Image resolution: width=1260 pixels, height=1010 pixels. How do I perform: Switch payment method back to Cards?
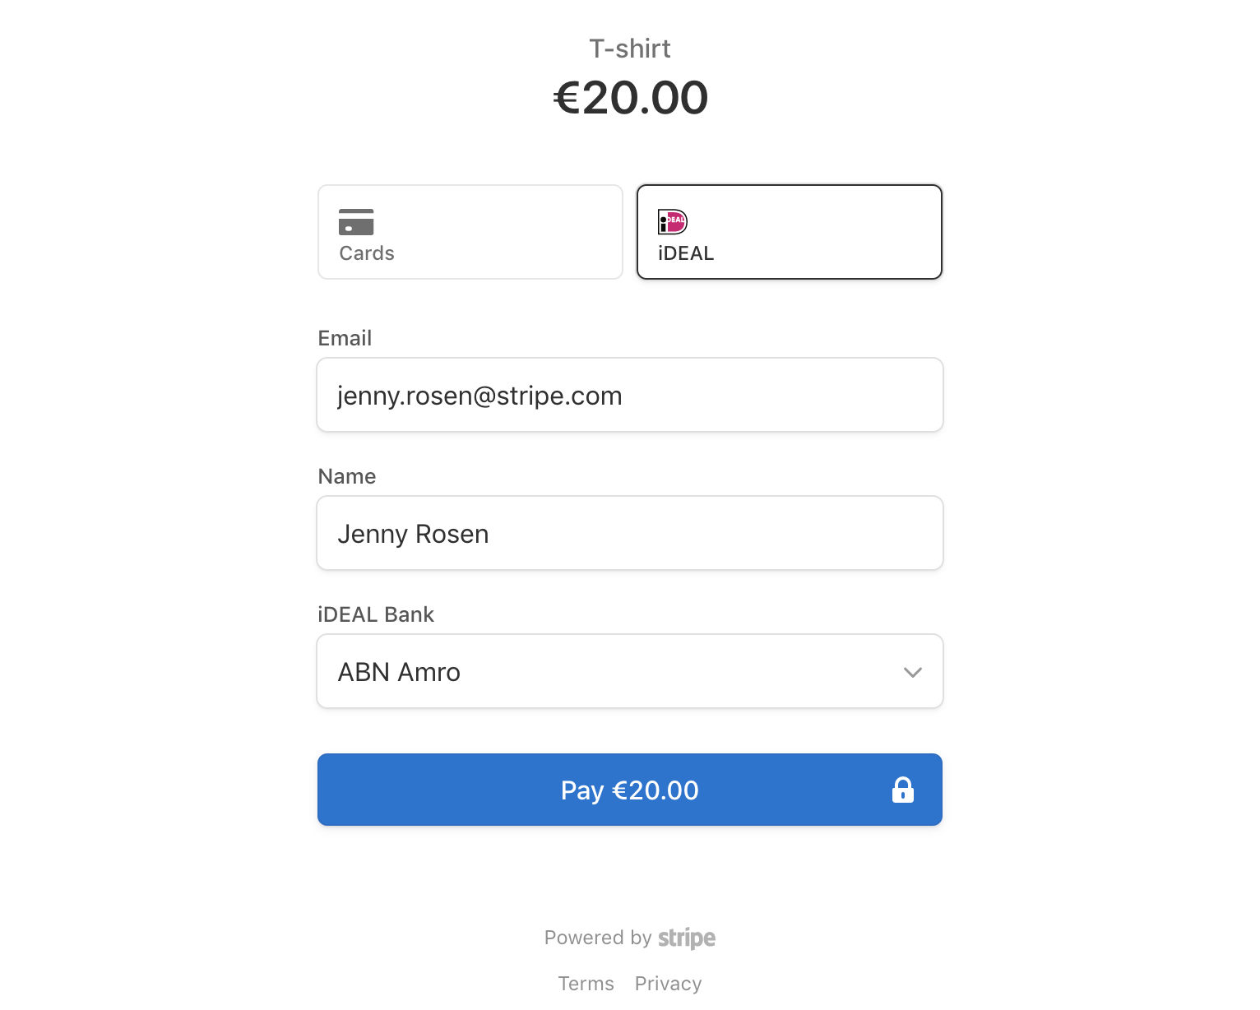(470, 231)
